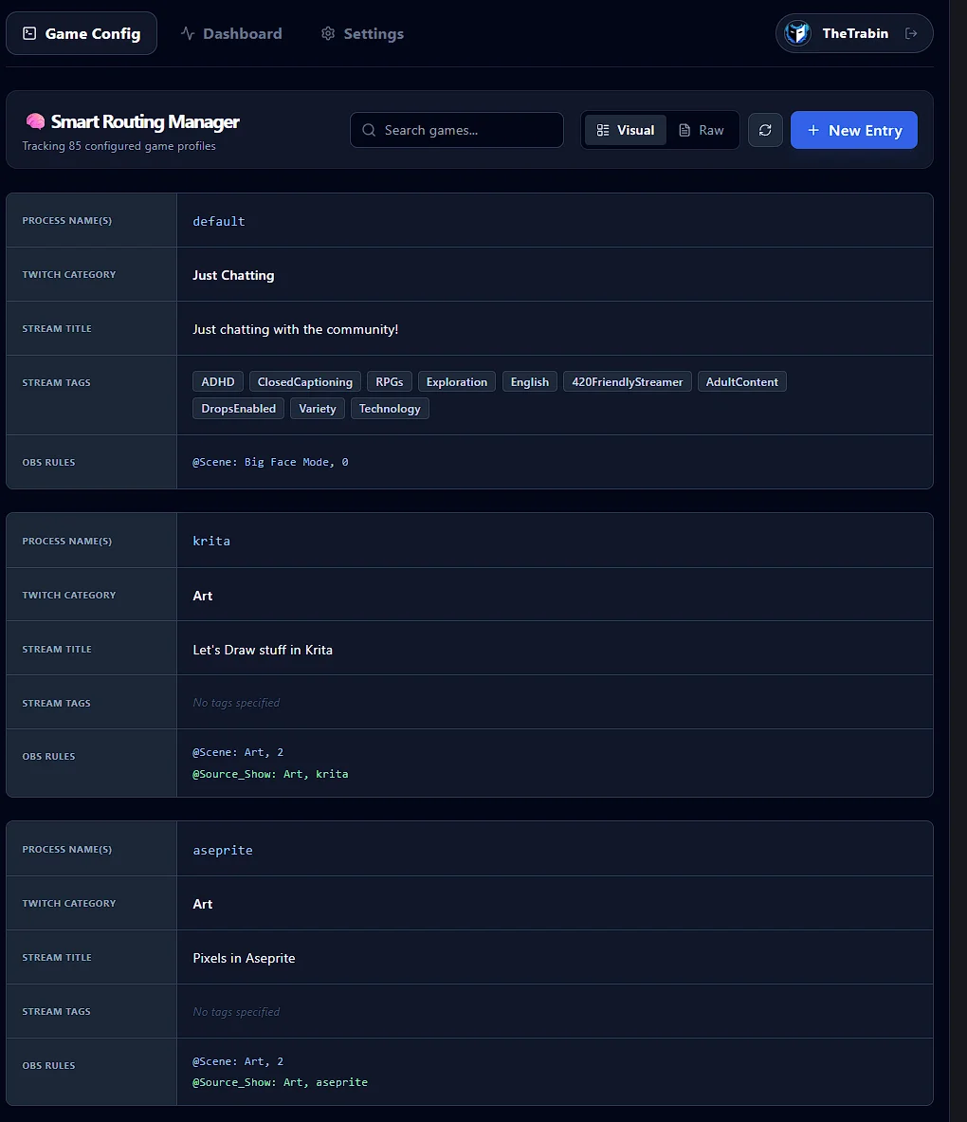Select the 'default' process name

point(219,222)
